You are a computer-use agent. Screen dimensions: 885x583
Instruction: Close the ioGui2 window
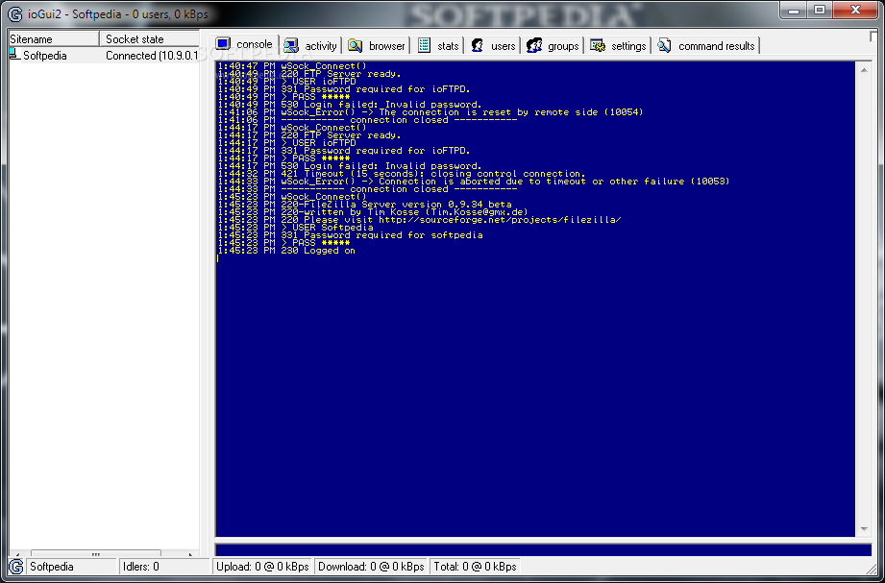click(855, 9)
